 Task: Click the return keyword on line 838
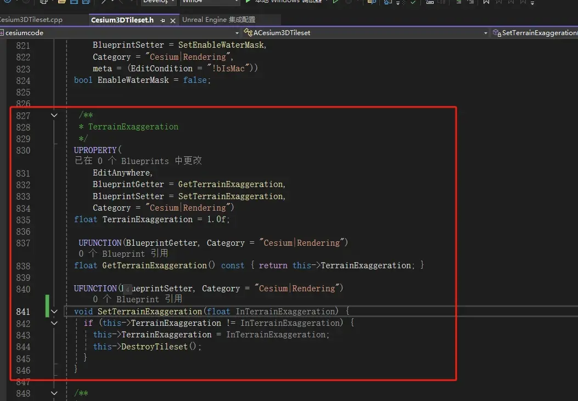point(273,266)
